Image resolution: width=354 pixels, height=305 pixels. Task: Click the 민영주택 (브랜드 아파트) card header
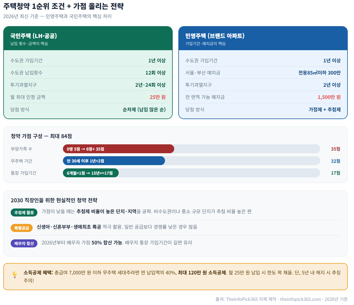pos(263,38)
